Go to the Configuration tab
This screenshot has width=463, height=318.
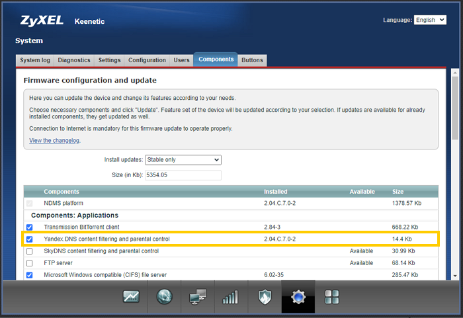pyautogui.click(x=147, y=60)
